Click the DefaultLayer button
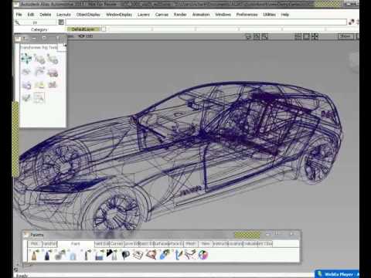This screenshot has height=278, width=371. point(83,29)
